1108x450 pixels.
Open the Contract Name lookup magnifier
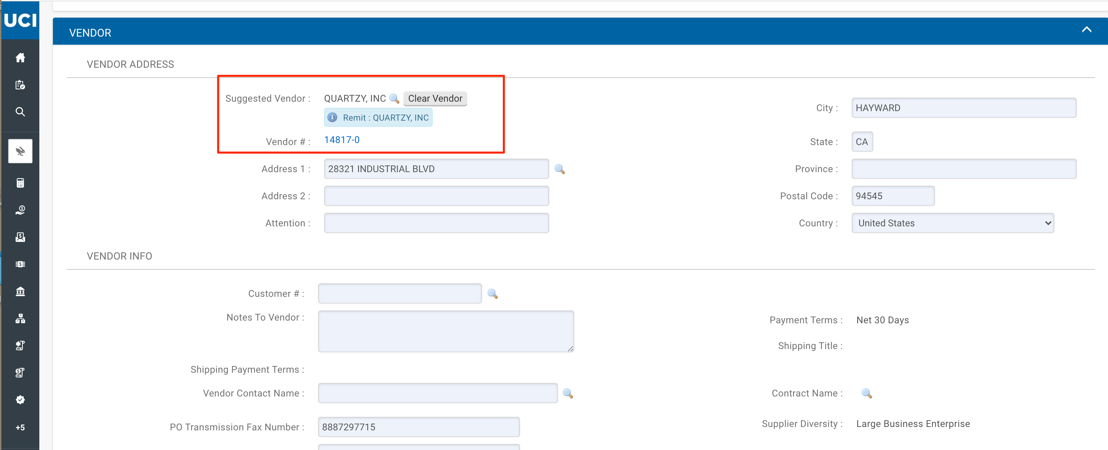pyautogui.click(x=867, y=393)
